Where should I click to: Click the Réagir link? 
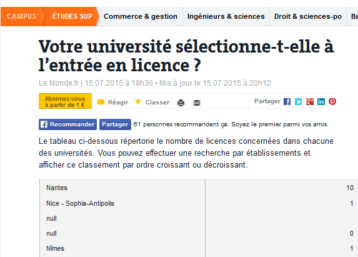[118, 103]
